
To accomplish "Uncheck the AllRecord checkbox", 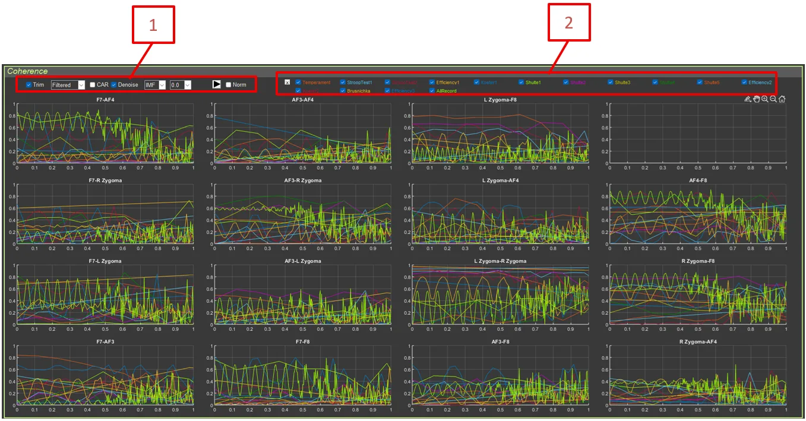I will pyautogui.click(x=432, y=91).
